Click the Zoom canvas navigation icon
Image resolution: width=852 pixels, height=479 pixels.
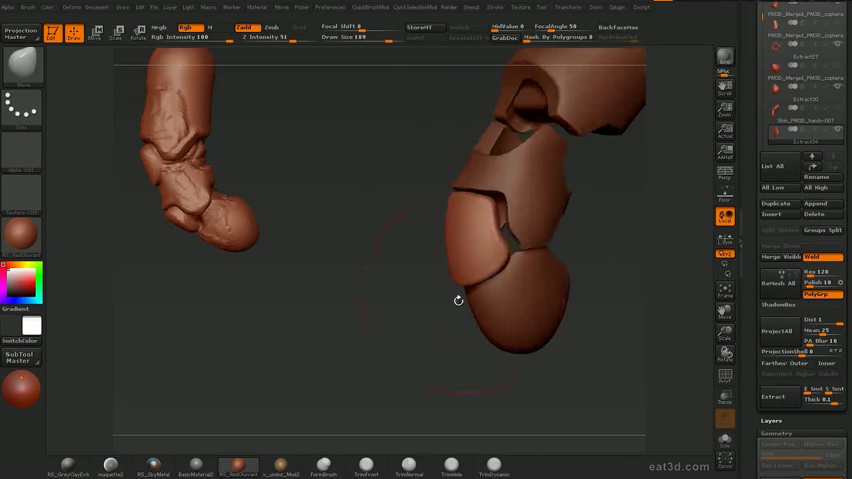pyautogui.click(x=725, y=109)
